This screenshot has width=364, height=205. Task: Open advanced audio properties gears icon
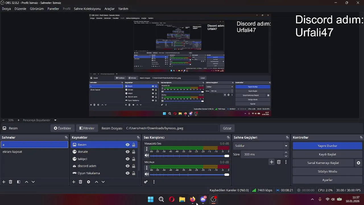(146, 182)
